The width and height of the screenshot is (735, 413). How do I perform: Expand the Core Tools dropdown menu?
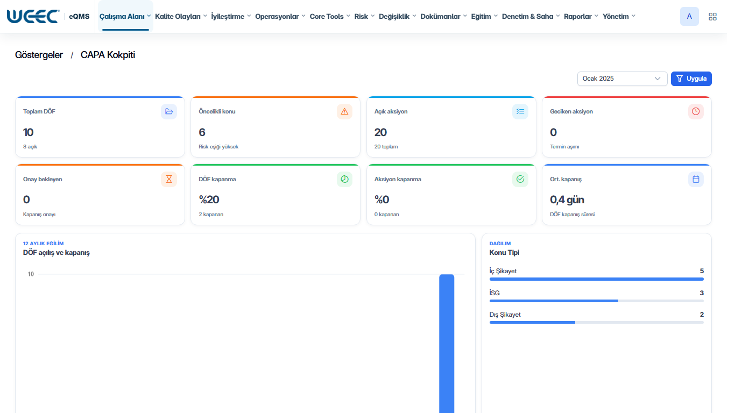pos(330,17)
